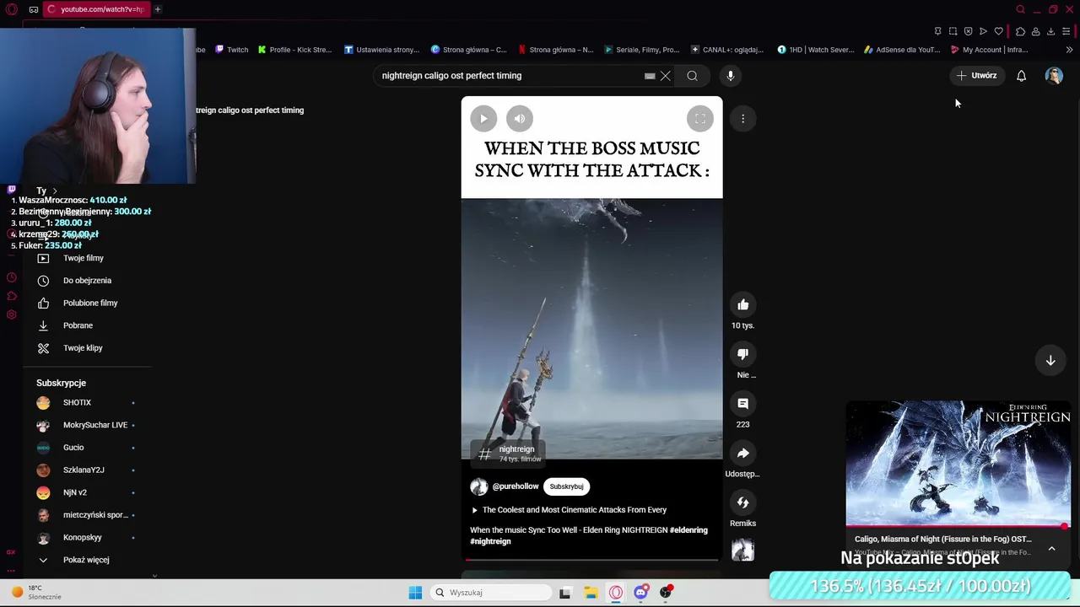Open the Windows Start menu
The image size is (1080, 607).
[x=415, y=593]
